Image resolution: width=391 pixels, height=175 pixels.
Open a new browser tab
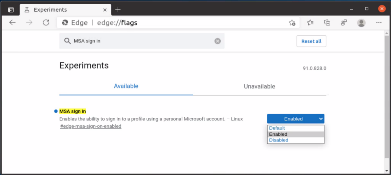(118, 9)
